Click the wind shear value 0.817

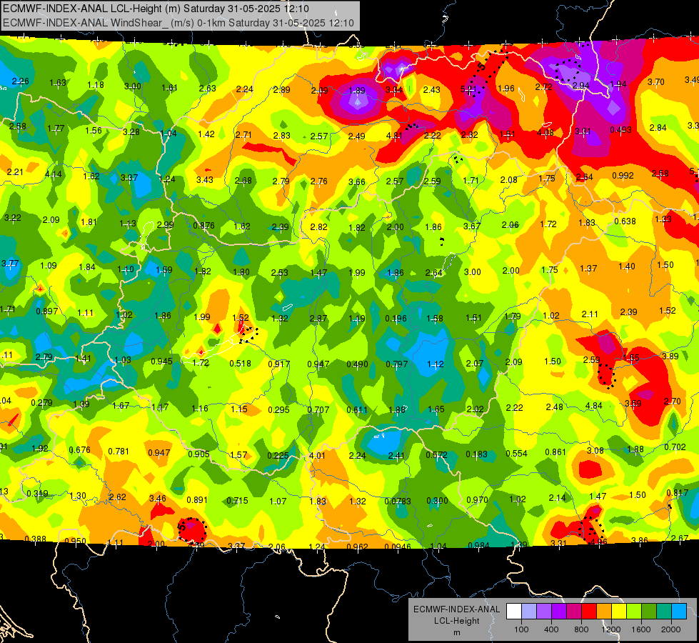pos(677,493)
